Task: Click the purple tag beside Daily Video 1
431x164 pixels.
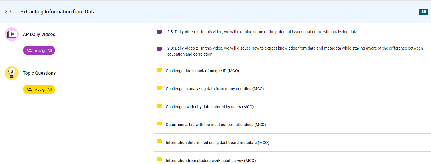Action: point(160,32)
